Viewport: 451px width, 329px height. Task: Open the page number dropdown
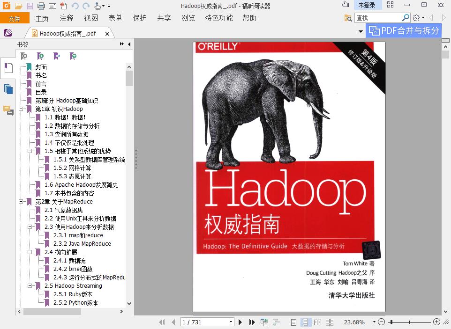point(231,322)
